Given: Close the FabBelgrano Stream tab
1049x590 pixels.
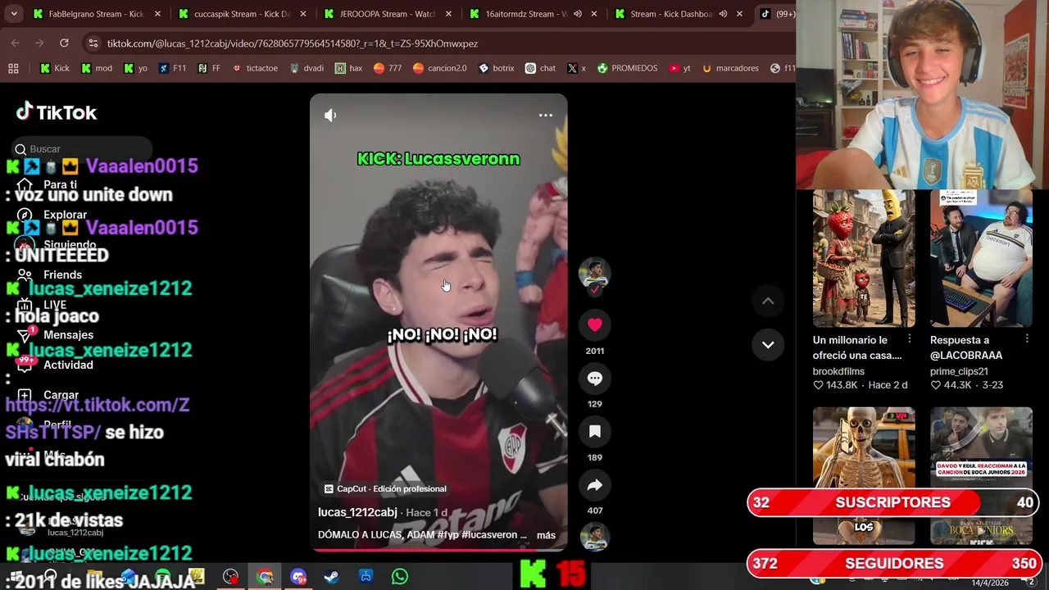Looking at the screenshot, I should click(x=157, y=14).
